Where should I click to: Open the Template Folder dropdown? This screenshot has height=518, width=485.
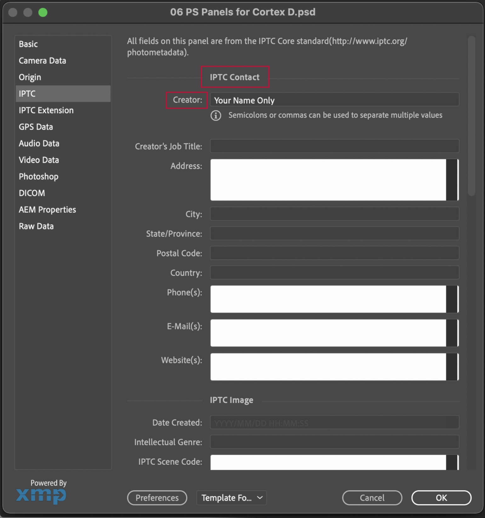pyautogui.click(x=231, y=498)
